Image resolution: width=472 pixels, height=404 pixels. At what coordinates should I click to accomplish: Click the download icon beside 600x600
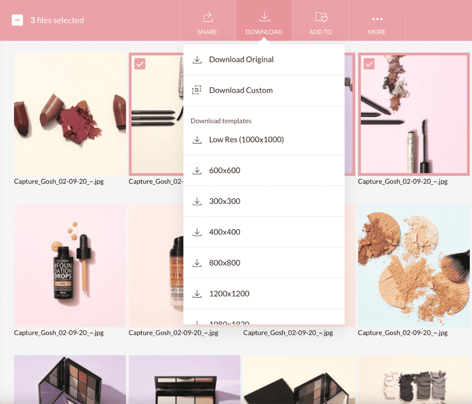[x=197, y=170]
